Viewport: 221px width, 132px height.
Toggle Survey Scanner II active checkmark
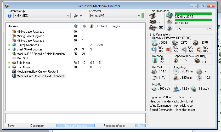(9, 45)
